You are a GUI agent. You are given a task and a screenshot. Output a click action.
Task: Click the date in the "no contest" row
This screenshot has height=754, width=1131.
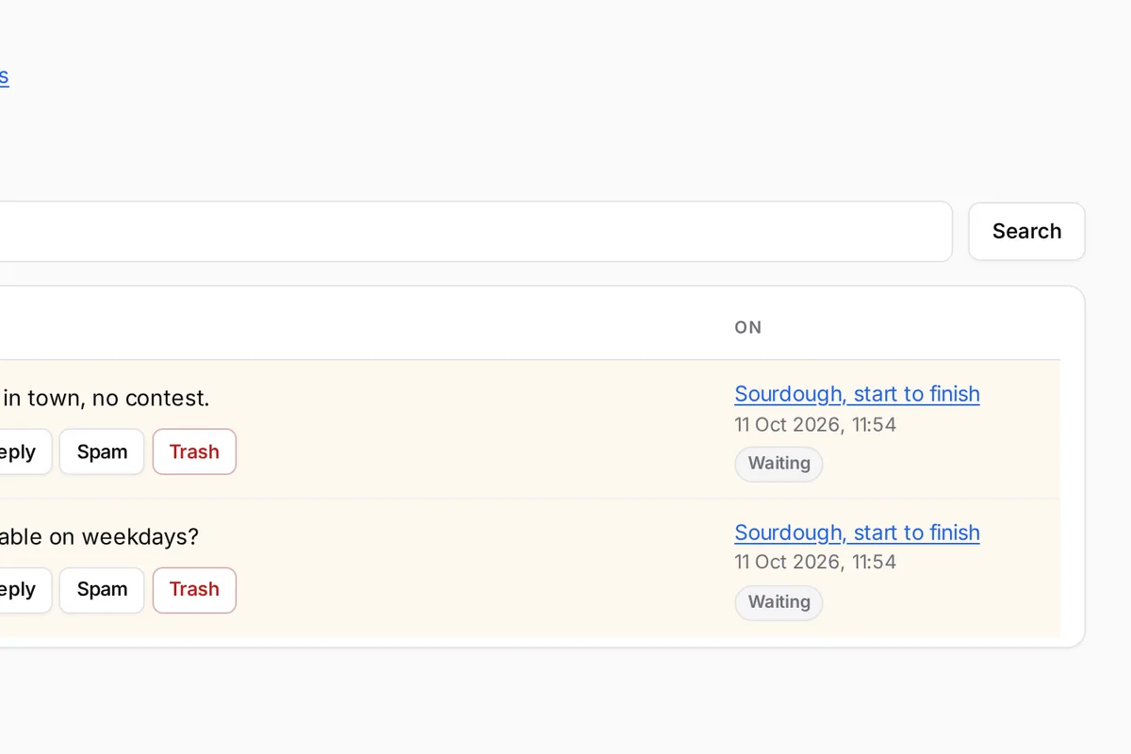[815, 424]
